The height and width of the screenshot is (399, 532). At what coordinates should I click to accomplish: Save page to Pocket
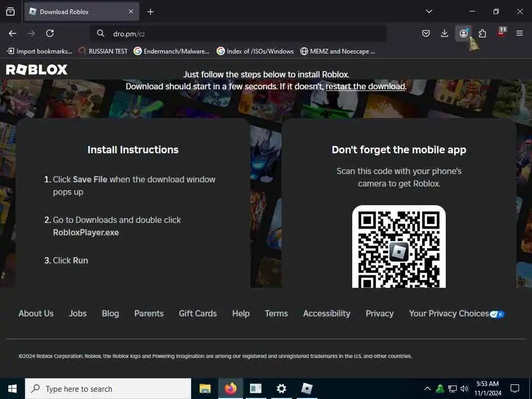click(x=426, y=33)
